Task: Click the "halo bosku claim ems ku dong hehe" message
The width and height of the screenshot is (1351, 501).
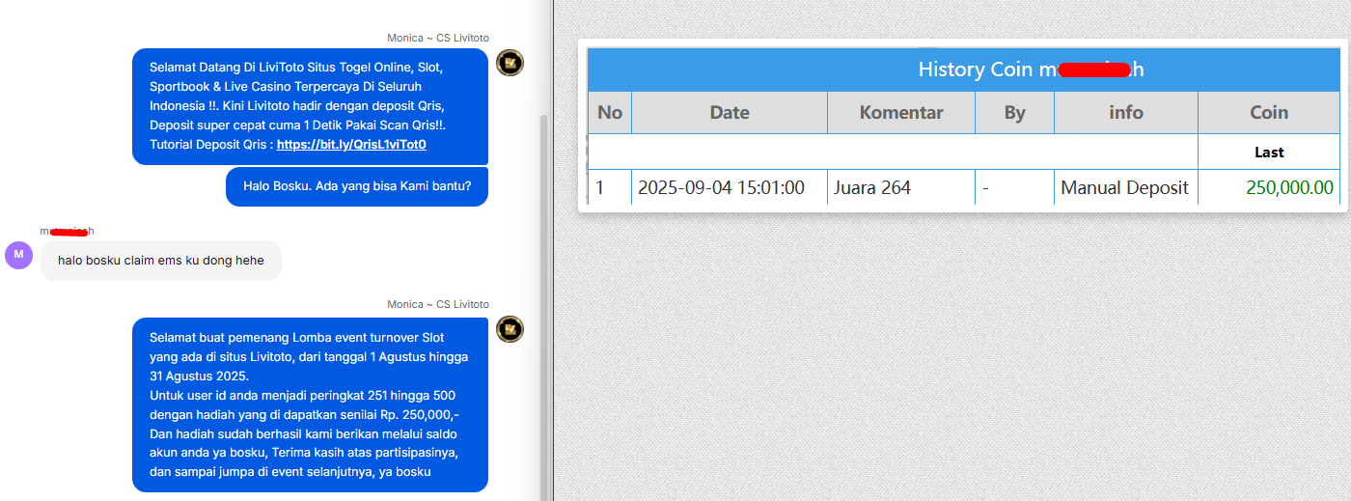Action: [161, 261]
